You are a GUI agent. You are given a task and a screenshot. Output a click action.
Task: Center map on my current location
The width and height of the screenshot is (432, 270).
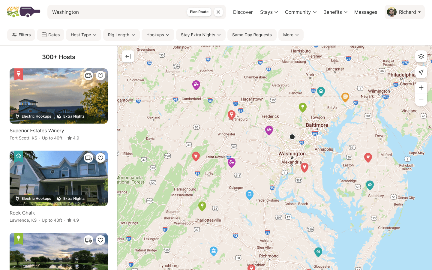click(x=421, y=72)
